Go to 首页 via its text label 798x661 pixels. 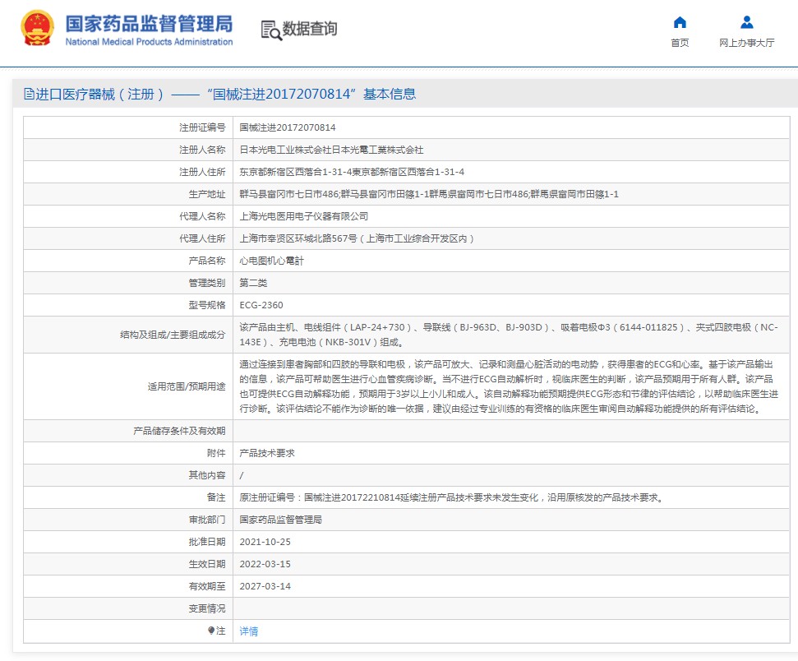pyautogui.click(x=680, y=43)
